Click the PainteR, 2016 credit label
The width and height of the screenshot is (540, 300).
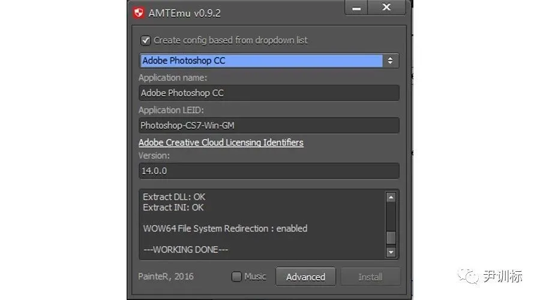tap(166, 277)
